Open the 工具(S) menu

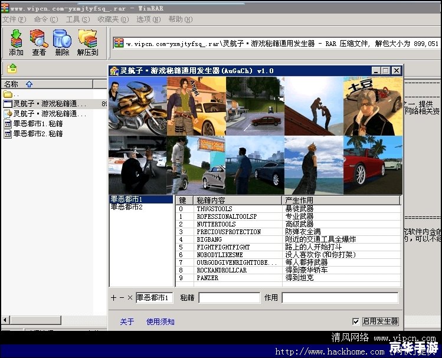pos(78,19)
